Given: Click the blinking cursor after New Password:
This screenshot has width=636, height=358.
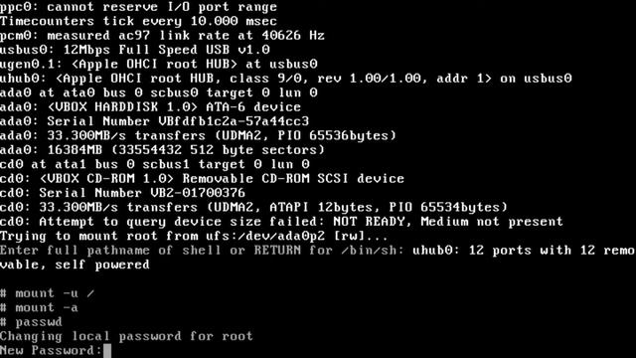Looking at the screenshot, I should (107, 351).
